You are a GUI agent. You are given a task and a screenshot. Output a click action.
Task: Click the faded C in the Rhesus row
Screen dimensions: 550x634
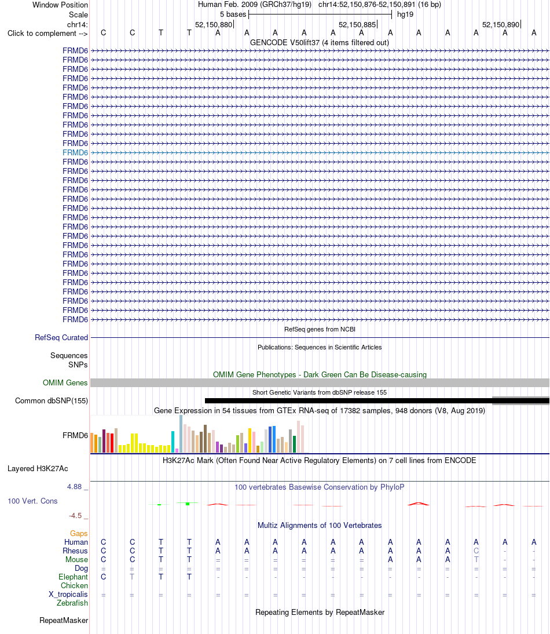pos(476,551)
